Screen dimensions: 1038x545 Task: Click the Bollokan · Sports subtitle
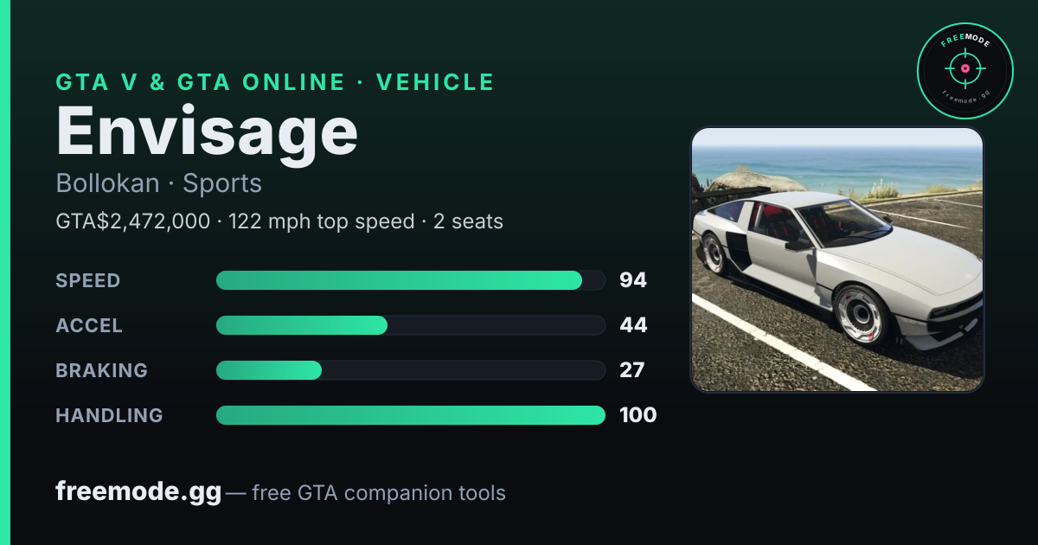(158, 183)
